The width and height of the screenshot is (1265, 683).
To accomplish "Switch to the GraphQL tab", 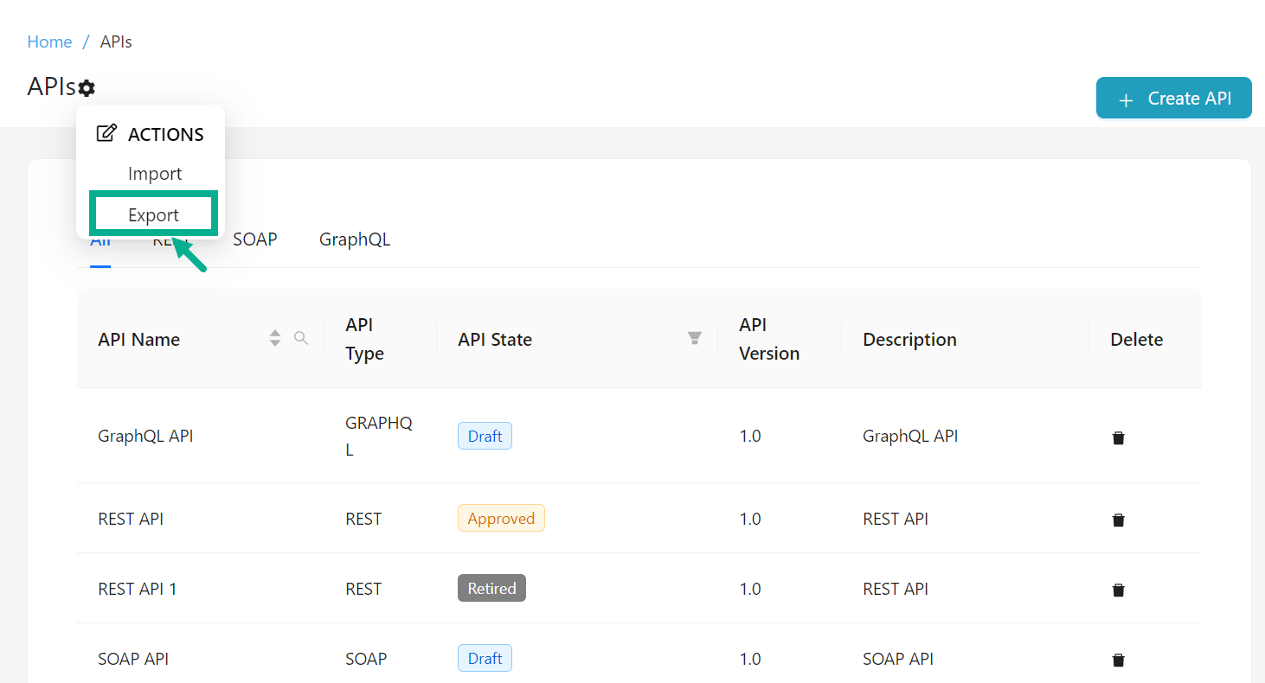I will click(x=355, y=239).
